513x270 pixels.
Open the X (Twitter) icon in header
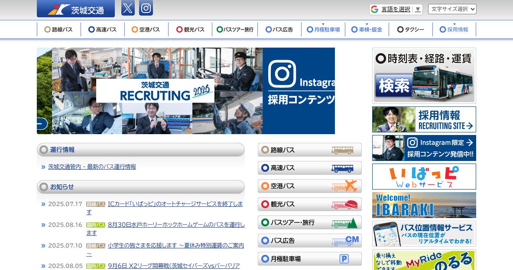pos(128,8)
